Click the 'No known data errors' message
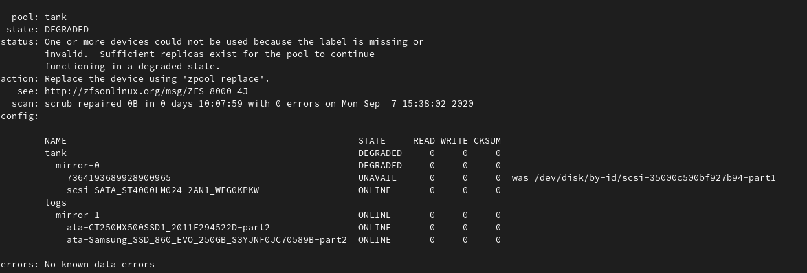The image size is (807, 273). (100, 264)
